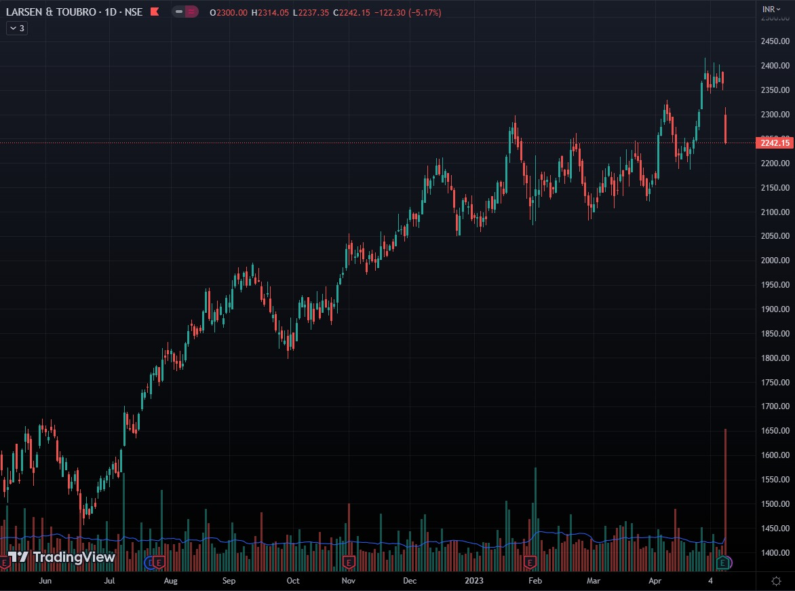795x591 pixels.
Task: Click the -122.30 (-5.17%) change value
Action: [408, 12]
